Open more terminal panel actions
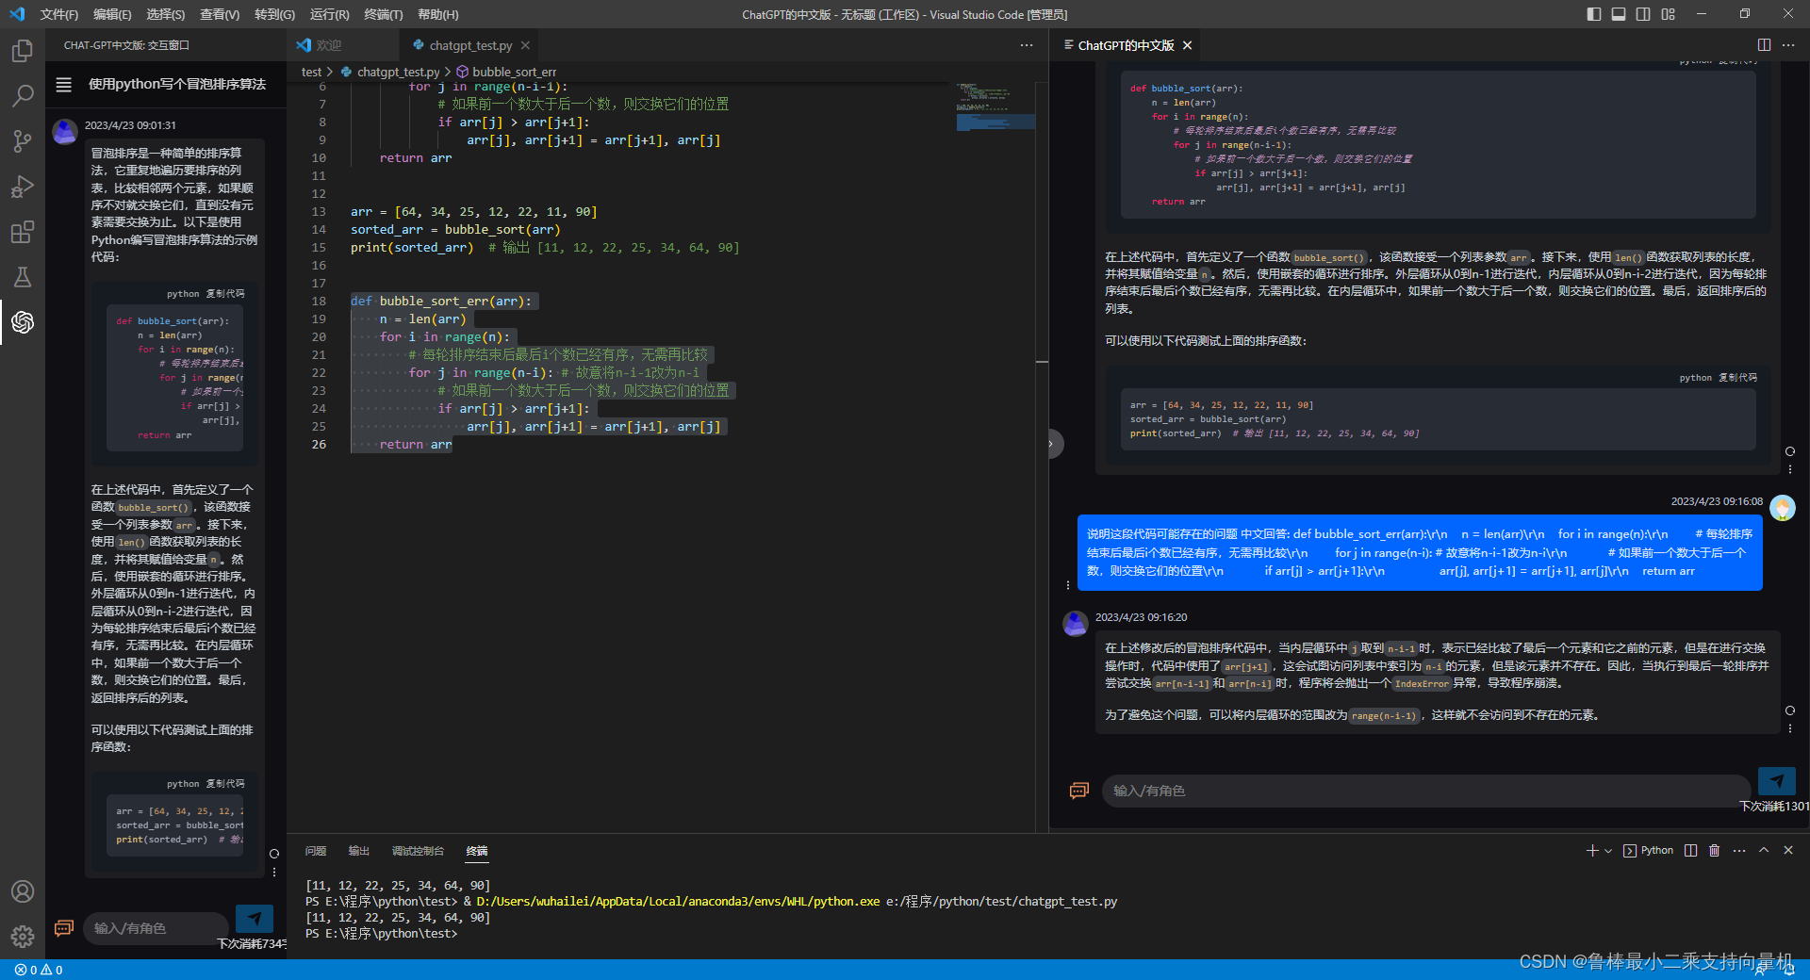Image resolution: width=1810 pixels, height=980 pixels. tap(1739, 851)
